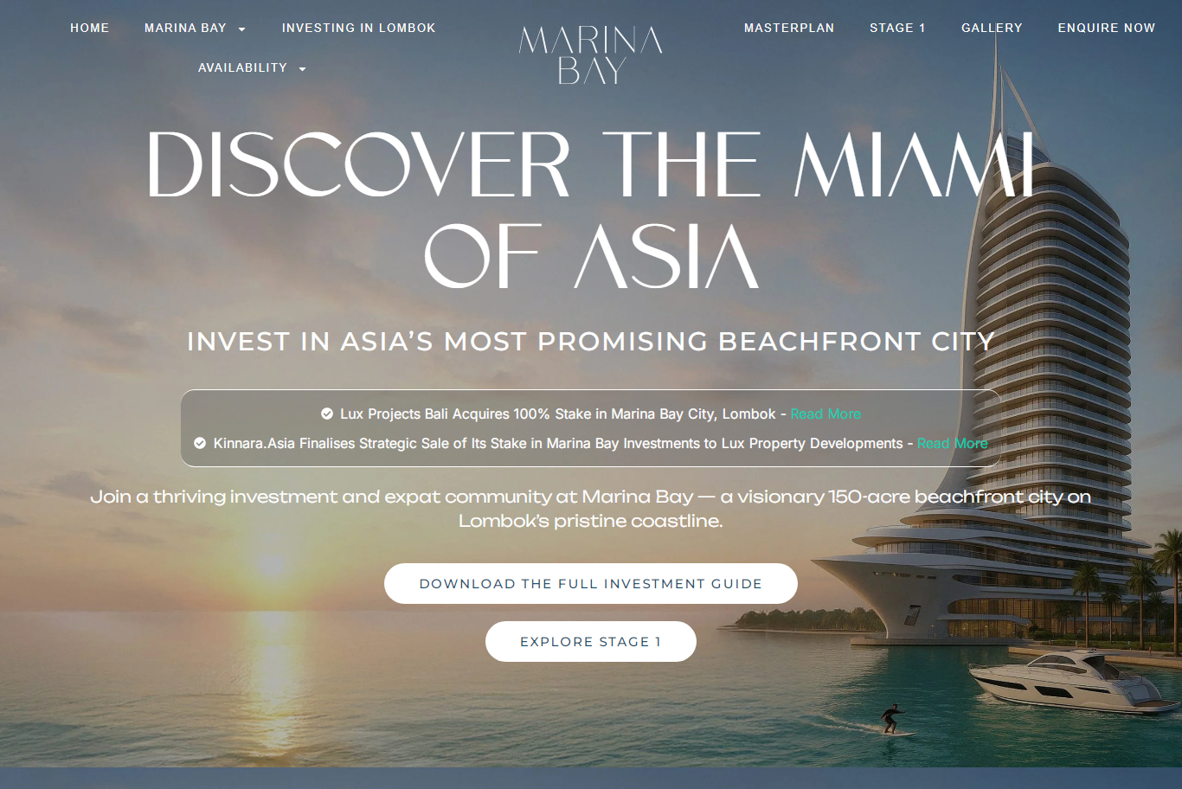1182x789 pixels.
Task: Open Investing in Lombok page
Action: click(359, 28)
